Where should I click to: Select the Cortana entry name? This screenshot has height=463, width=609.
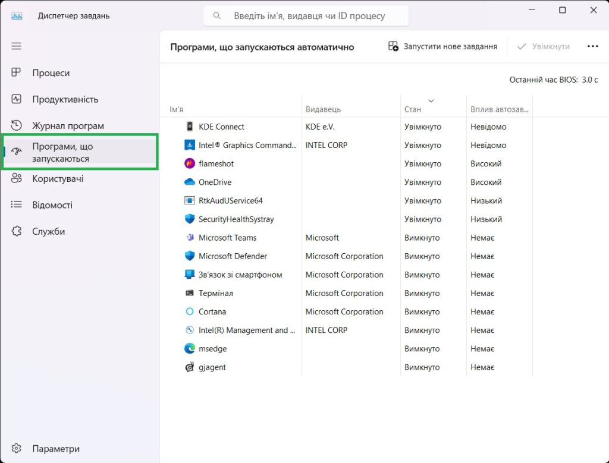212,311
